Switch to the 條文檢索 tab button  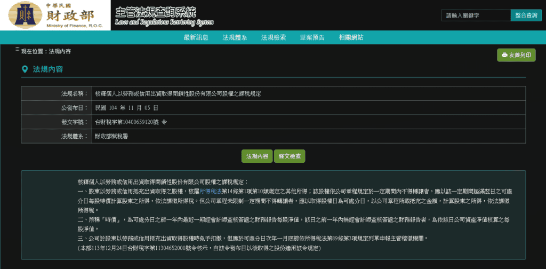(x=290, y=156)
